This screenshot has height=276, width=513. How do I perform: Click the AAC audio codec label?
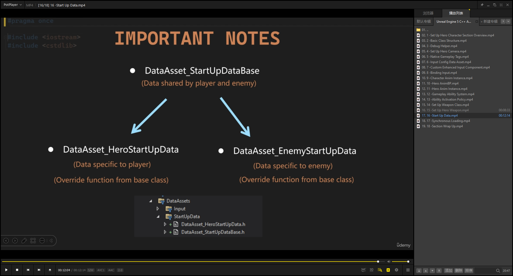pos(111,270)
